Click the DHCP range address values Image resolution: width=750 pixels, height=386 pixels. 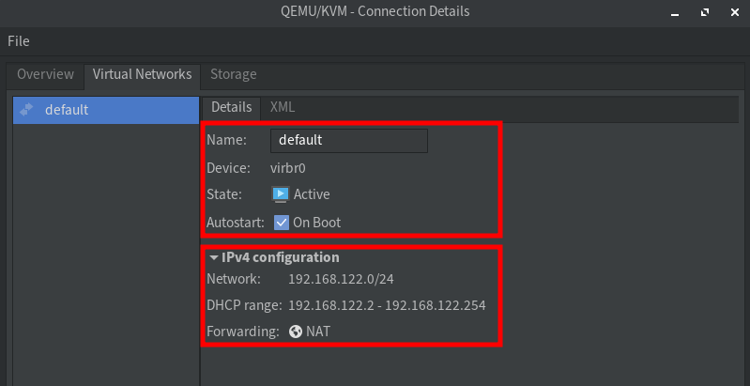[x=387, y=306]
